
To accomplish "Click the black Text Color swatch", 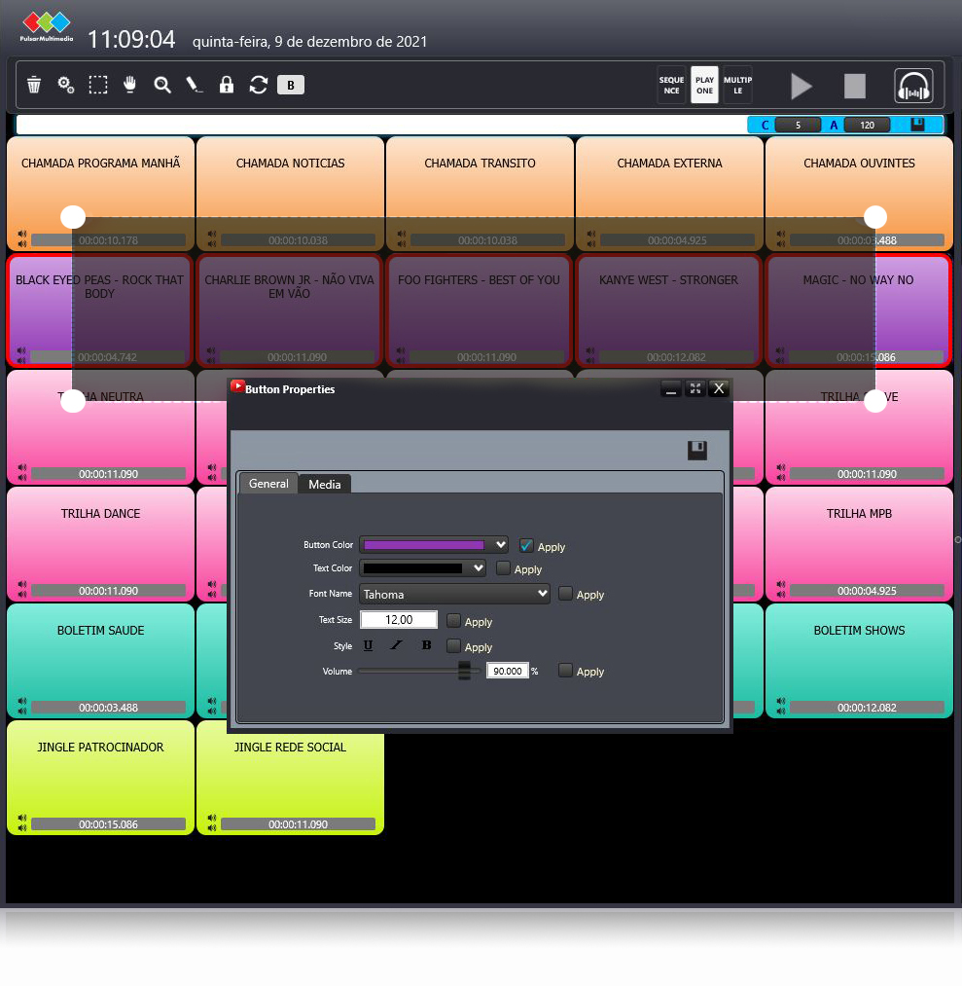I will tap(412, 568).
